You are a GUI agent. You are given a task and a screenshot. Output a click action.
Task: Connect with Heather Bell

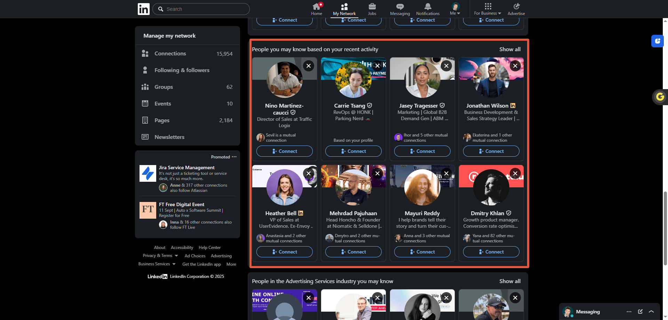[x=285, y=252]
